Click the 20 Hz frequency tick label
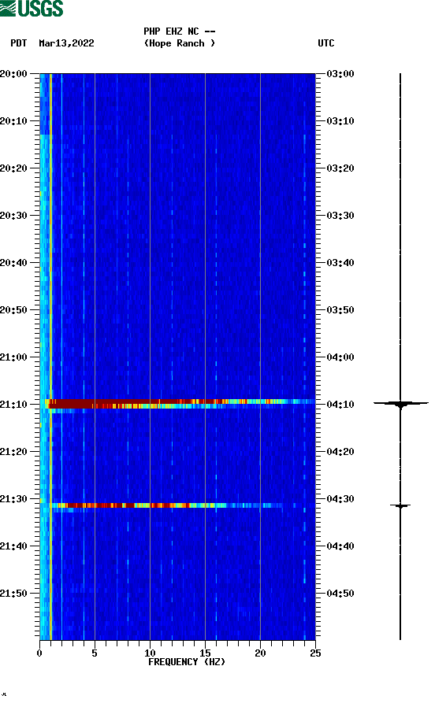The height and width of the screenshot is (703, 435). [260, 653]
